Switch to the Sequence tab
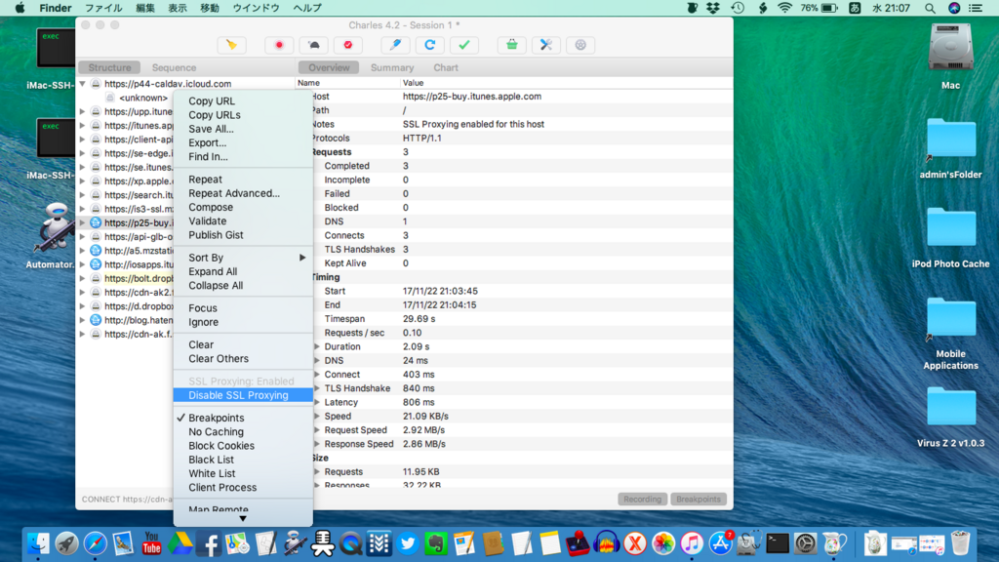Image resolution: width=999 pixels, height=562 pixels. coord(174,67)
